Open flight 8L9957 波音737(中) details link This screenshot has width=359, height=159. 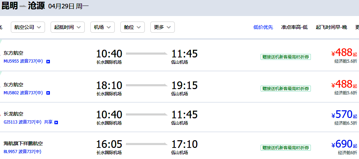pyautogui.click(x=22, y=151)
